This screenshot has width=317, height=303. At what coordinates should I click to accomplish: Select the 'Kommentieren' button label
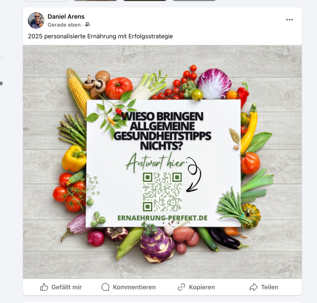tap(134, 287)
